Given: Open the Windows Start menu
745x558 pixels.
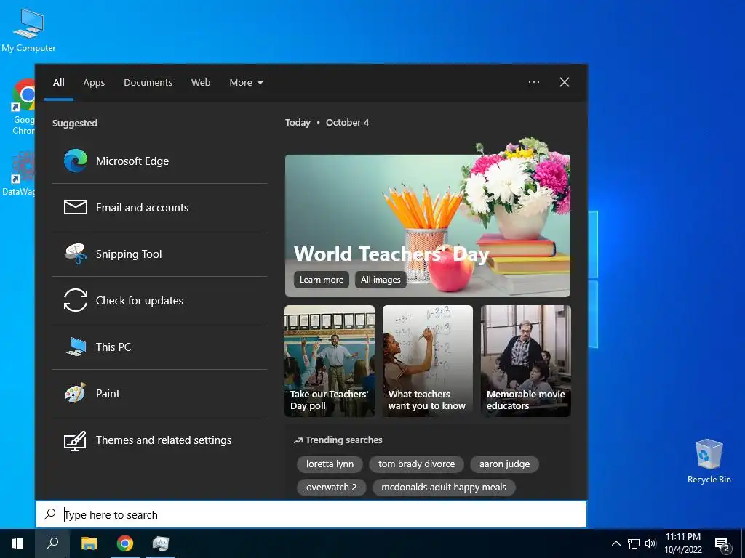Looking at the screenshot, I should point(17,543).
